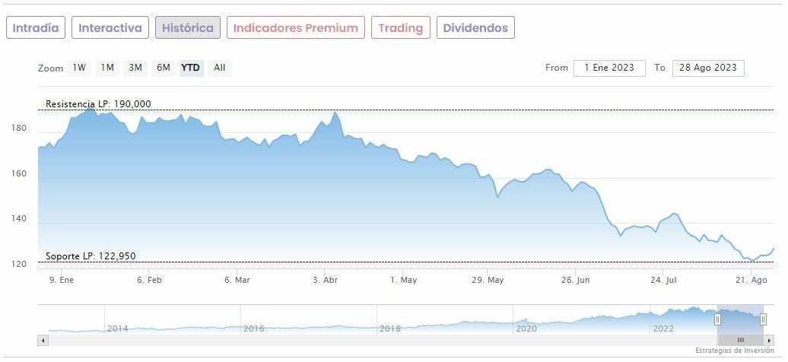Screen dimensions: 788x362
Task: Click the From date field
Action: (609, 68)
